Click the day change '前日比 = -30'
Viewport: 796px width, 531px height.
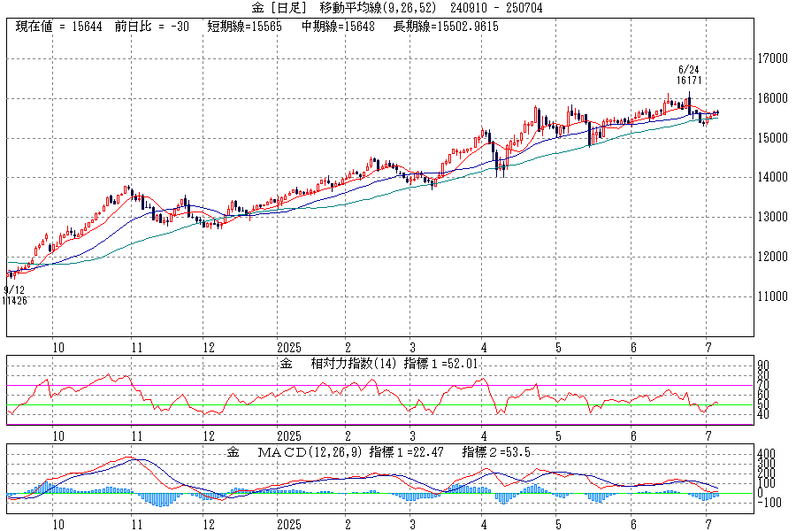152,27
